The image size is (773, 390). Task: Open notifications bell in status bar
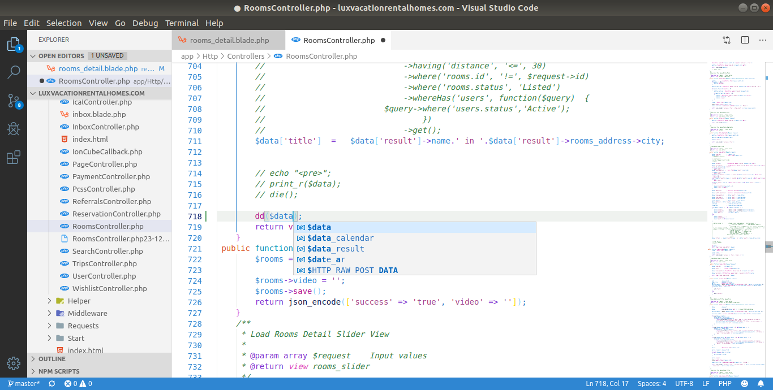[x=762, y=384]
